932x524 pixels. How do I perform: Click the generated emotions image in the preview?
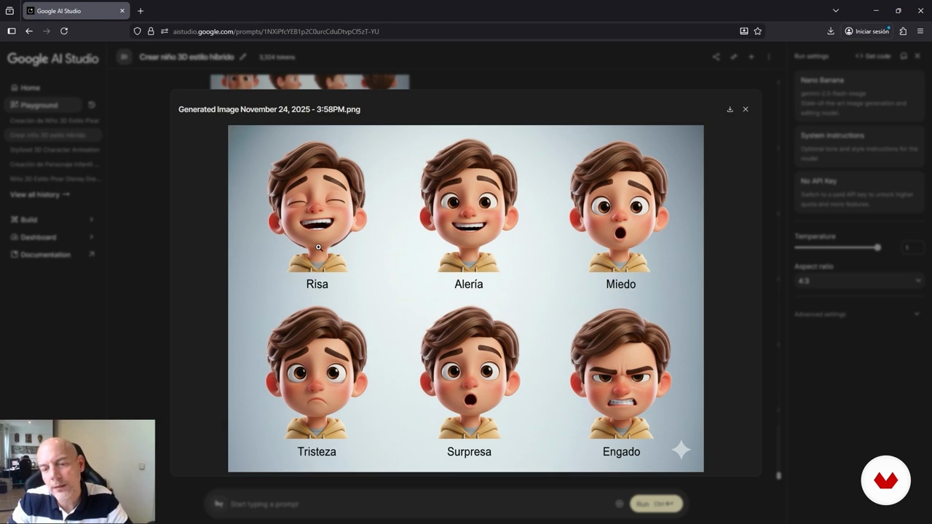coord(466,298)
